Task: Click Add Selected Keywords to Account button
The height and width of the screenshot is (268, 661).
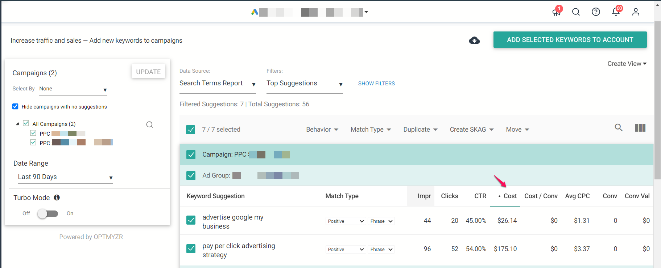Action: [570, 40]
